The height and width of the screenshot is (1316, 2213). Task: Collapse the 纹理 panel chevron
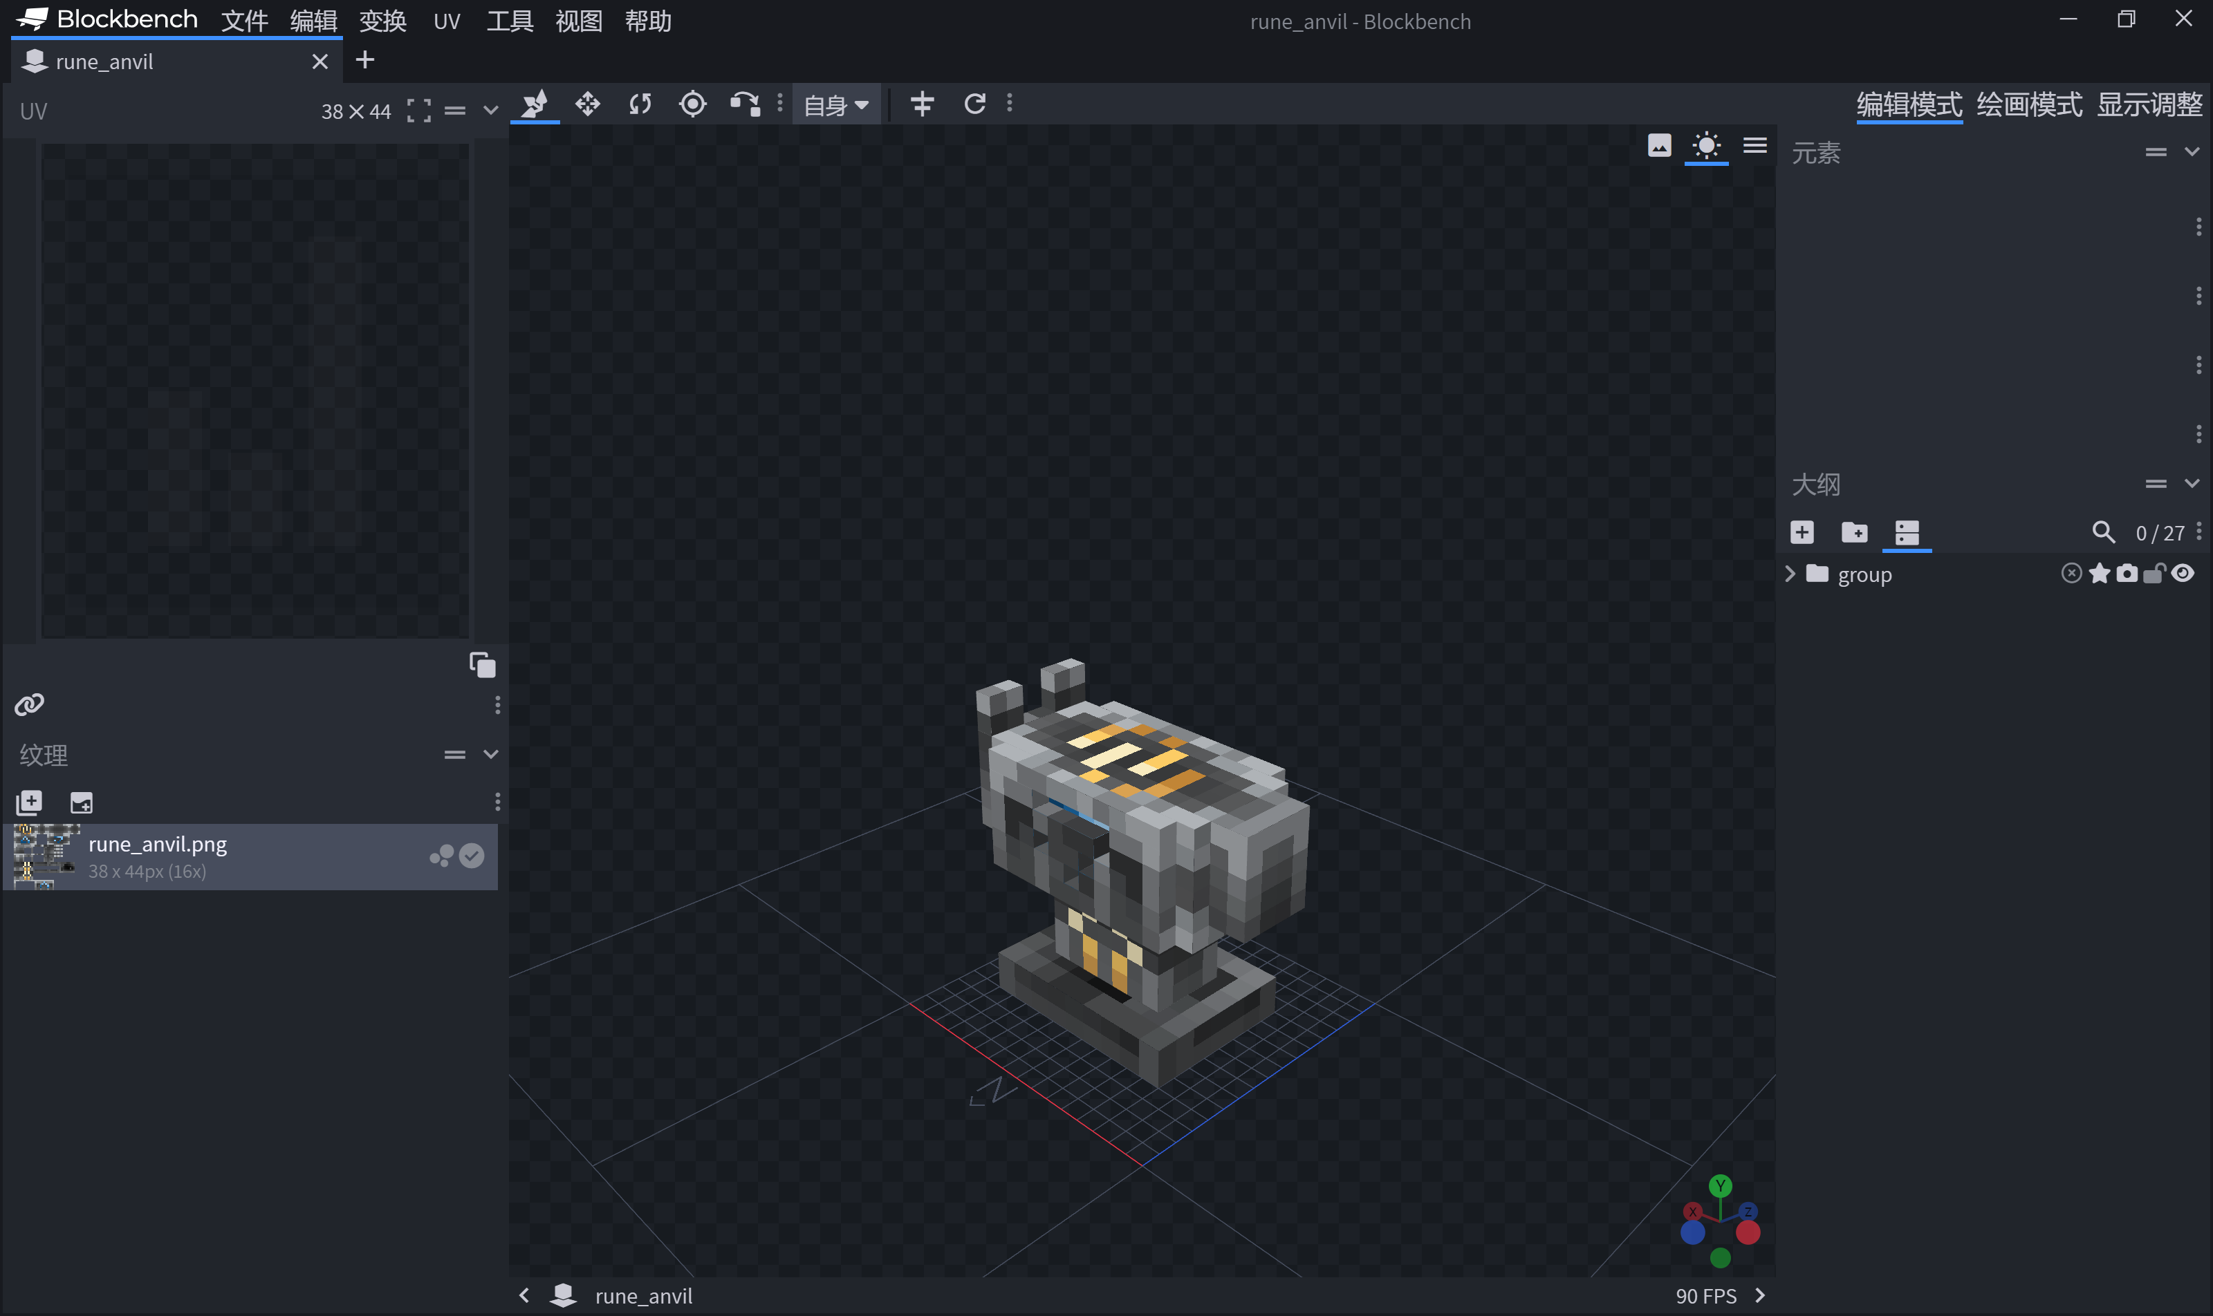pos(491,755)
